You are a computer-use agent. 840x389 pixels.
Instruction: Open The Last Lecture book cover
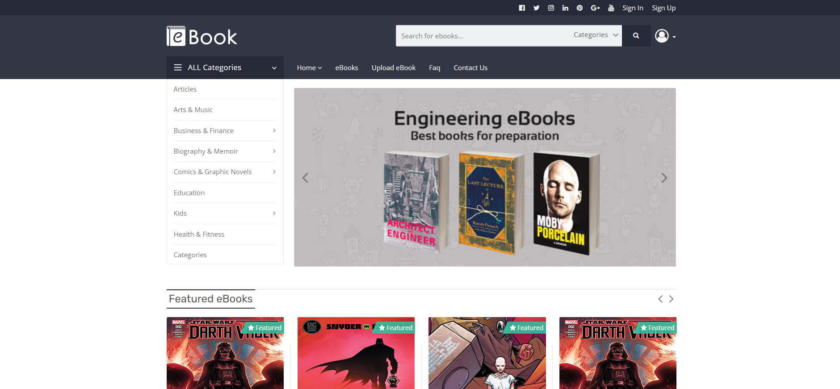[x=491, y=203]
